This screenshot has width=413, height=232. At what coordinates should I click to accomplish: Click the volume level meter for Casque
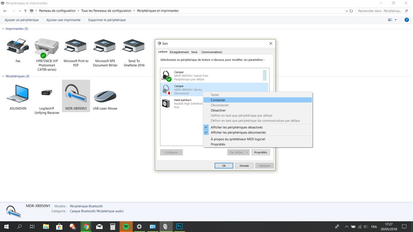coord(264,75)
